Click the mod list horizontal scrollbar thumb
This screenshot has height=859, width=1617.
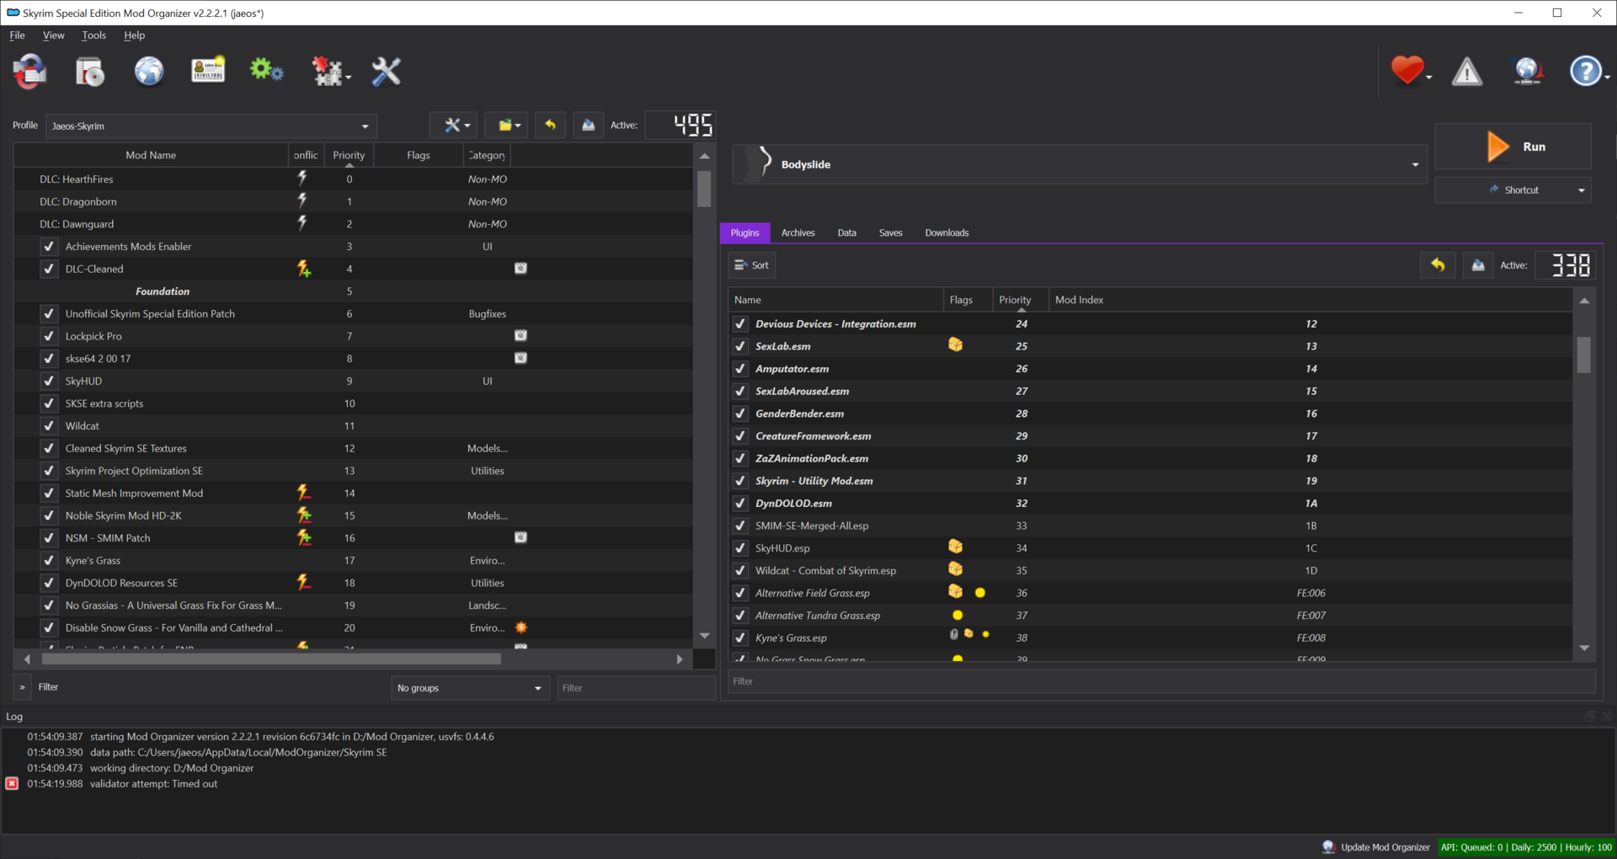271,659
